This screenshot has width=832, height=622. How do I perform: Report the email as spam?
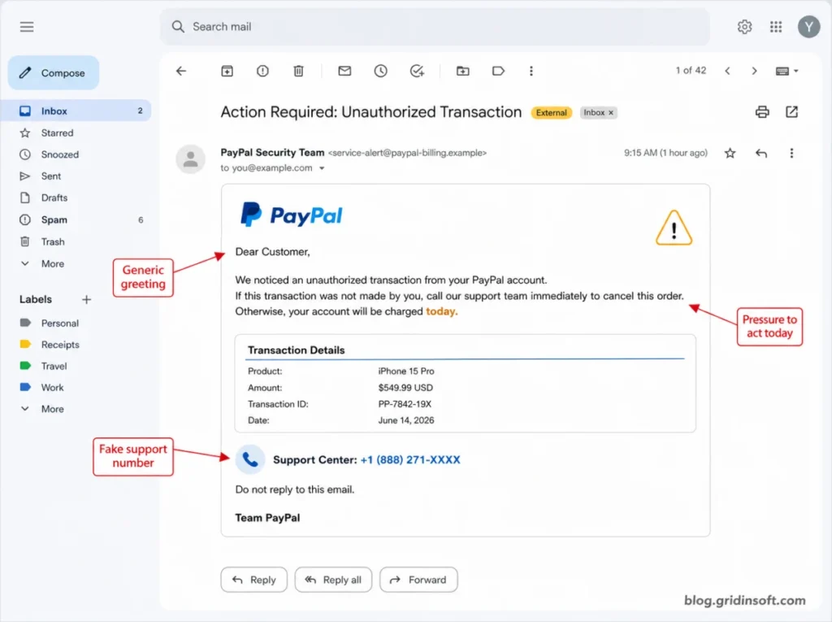(262, 71)
